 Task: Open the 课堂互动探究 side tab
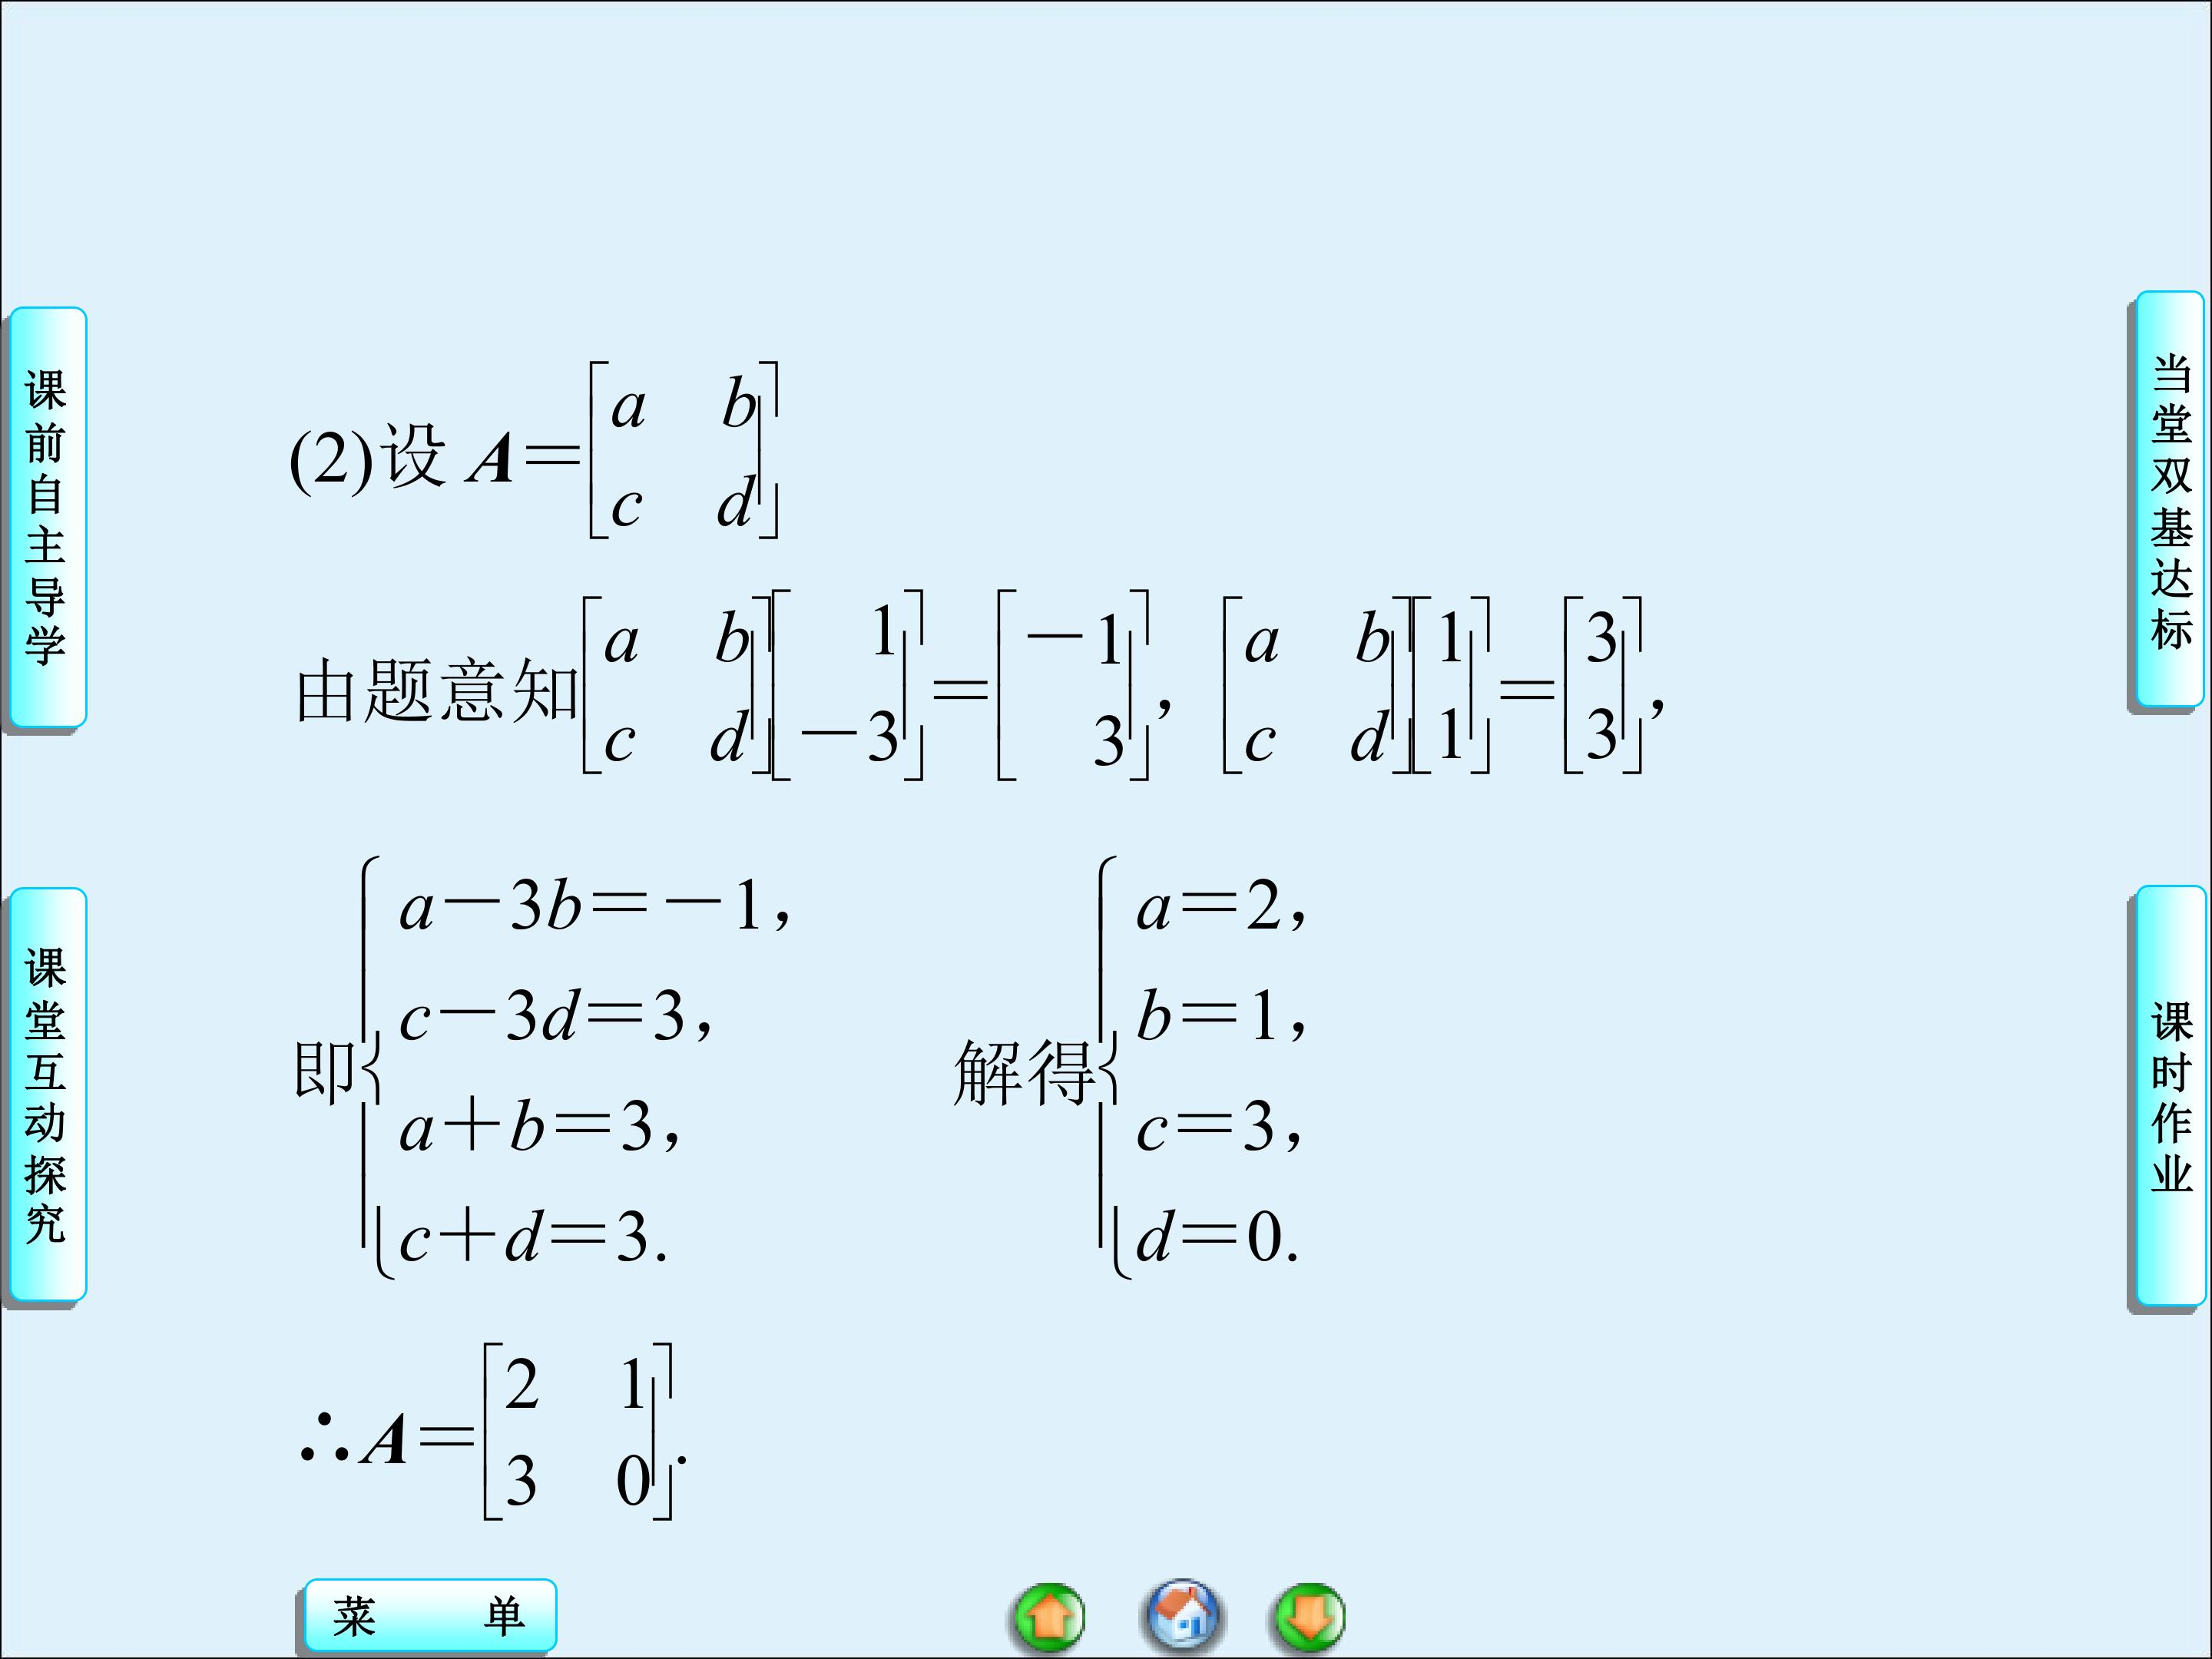click(46, 1095)
